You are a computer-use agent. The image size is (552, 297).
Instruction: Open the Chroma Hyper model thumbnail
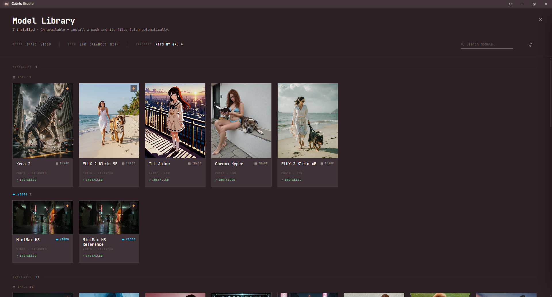point(241,121)
